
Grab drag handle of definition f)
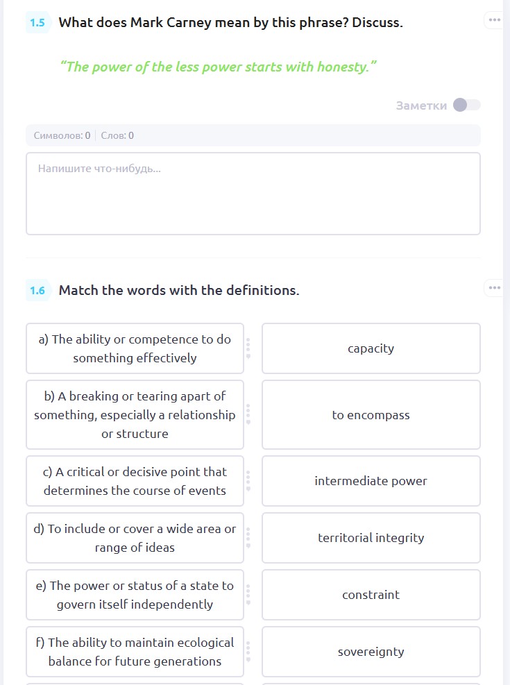click(x=248, y=652)
